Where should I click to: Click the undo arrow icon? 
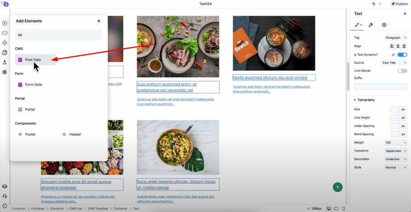(x=373, y=4)
